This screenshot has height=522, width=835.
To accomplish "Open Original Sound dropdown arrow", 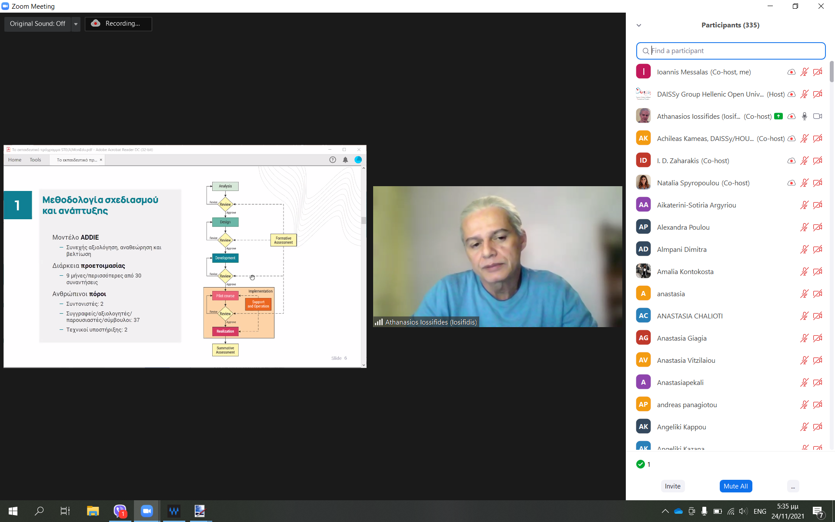I will click(x=76, y=24).
